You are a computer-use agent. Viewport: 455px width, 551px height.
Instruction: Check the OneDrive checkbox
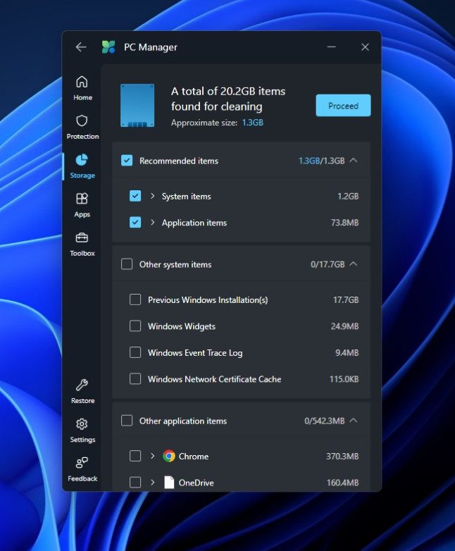[135, 482]
